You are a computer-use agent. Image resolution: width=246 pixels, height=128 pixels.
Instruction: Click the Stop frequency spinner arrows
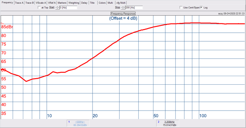click(x=123, y=8)
